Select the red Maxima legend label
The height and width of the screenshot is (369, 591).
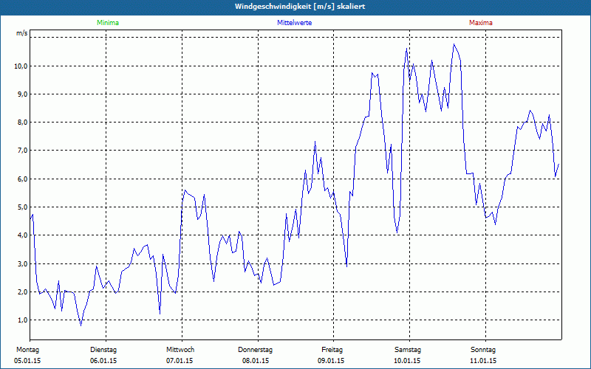tap(481, 23)
